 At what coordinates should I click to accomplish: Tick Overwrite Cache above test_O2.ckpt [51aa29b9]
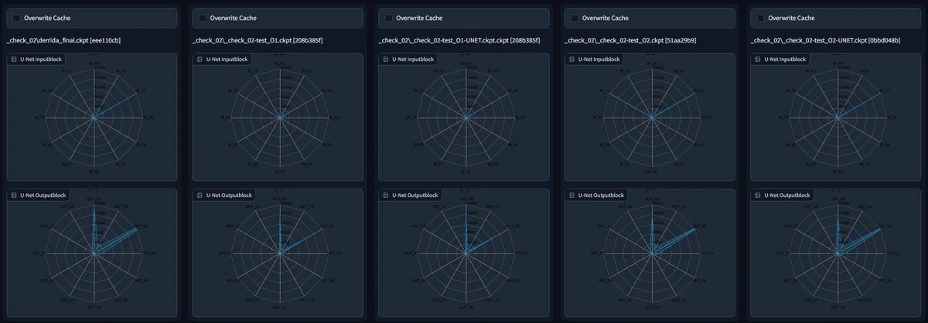coord(575,18)
